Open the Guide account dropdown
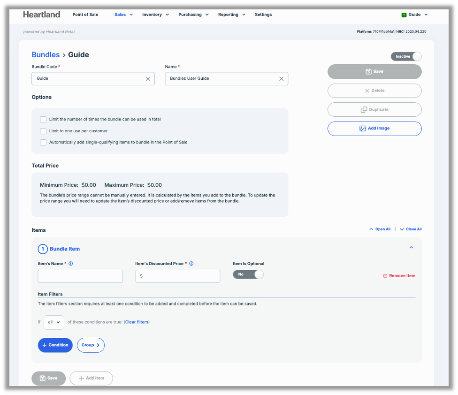This screenshot has height=395, width=458. (415, 15)
